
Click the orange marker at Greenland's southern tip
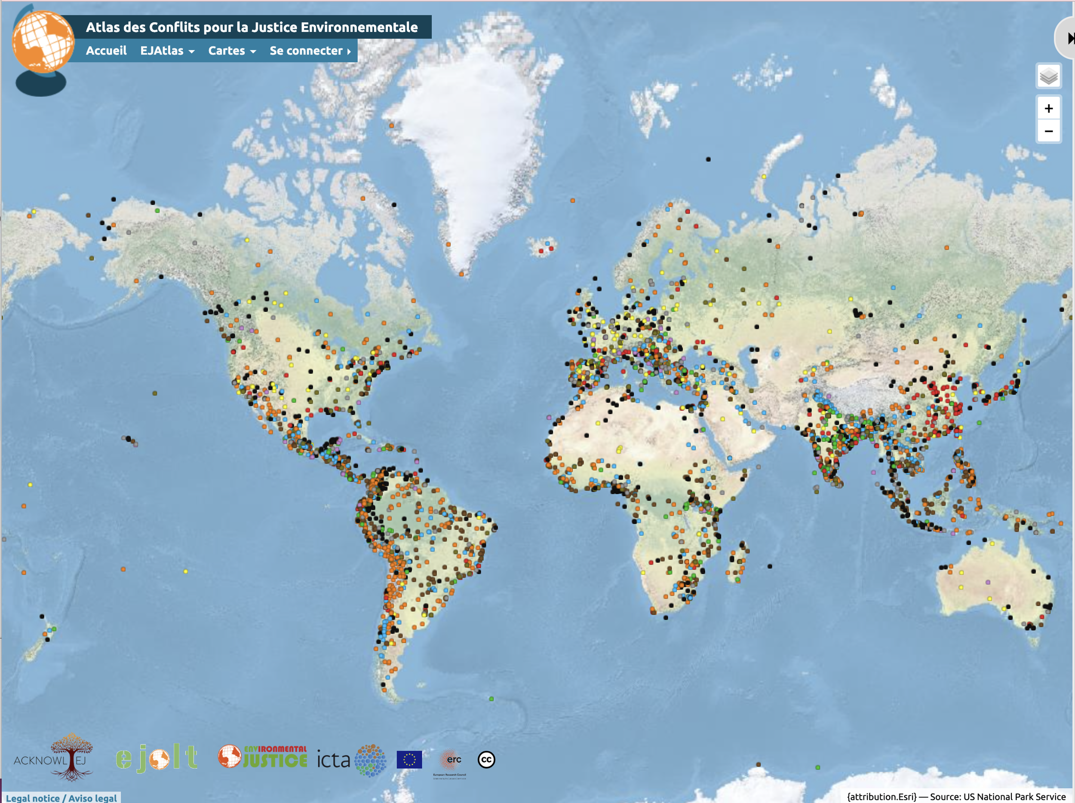click(461, 274)
